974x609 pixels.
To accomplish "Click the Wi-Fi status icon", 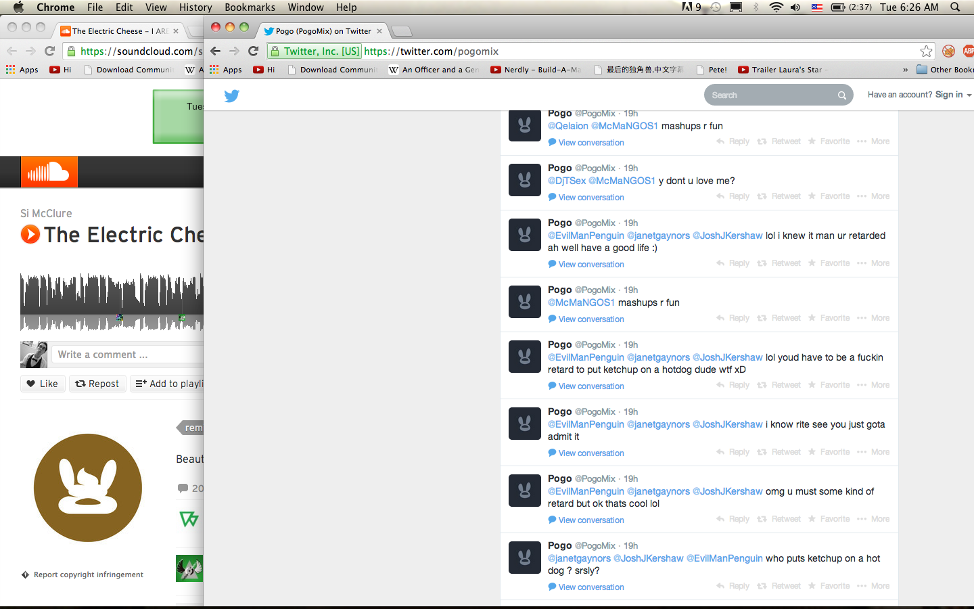I will 776,7.
